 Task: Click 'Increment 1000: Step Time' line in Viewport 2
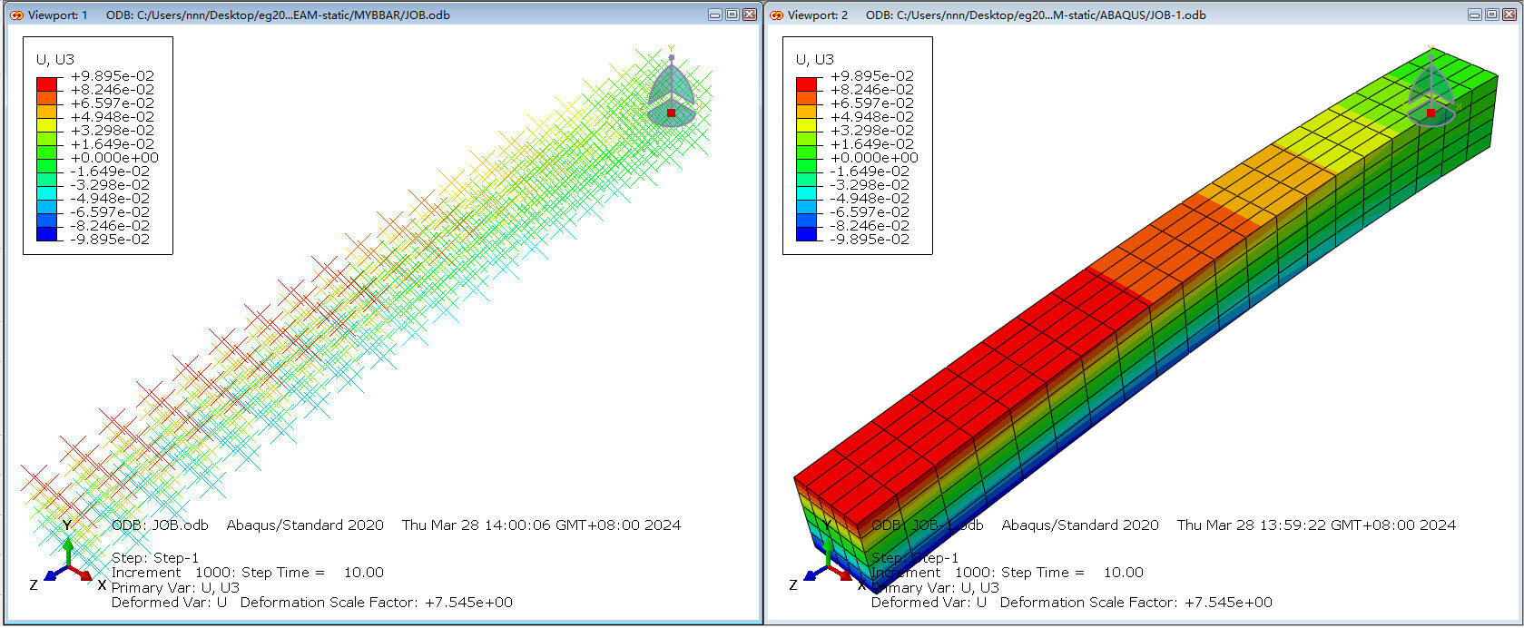pyautogui.click(x=1008, y=573)
